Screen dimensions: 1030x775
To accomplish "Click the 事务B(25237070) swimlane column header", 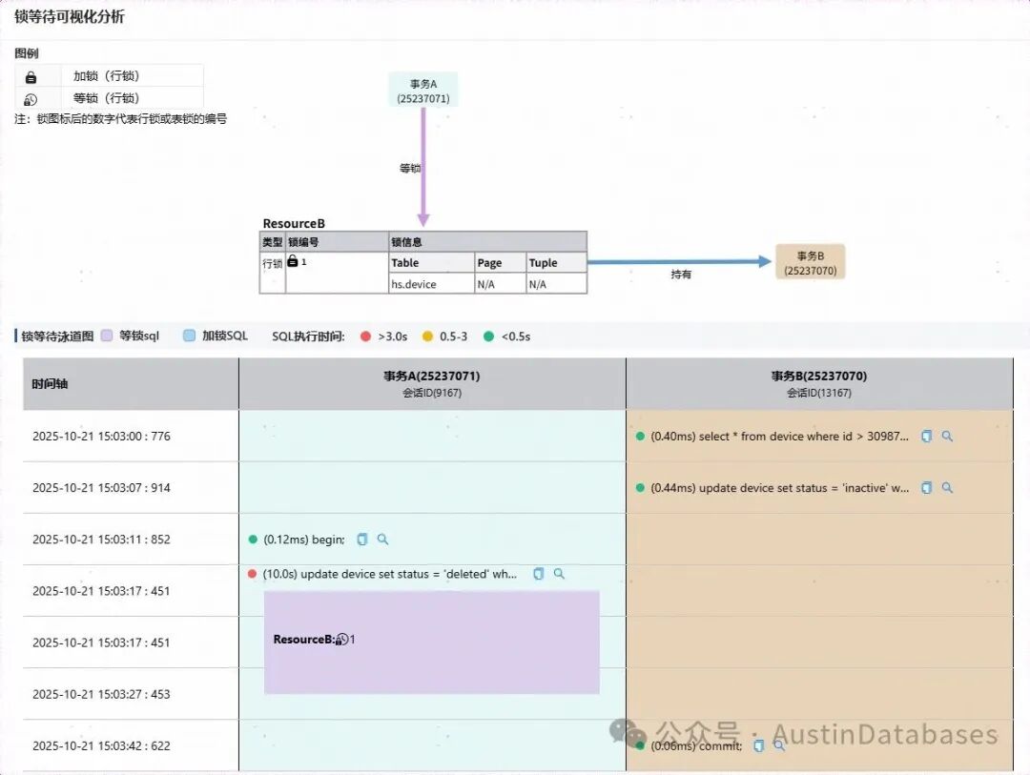I will (x=819, y=383).
